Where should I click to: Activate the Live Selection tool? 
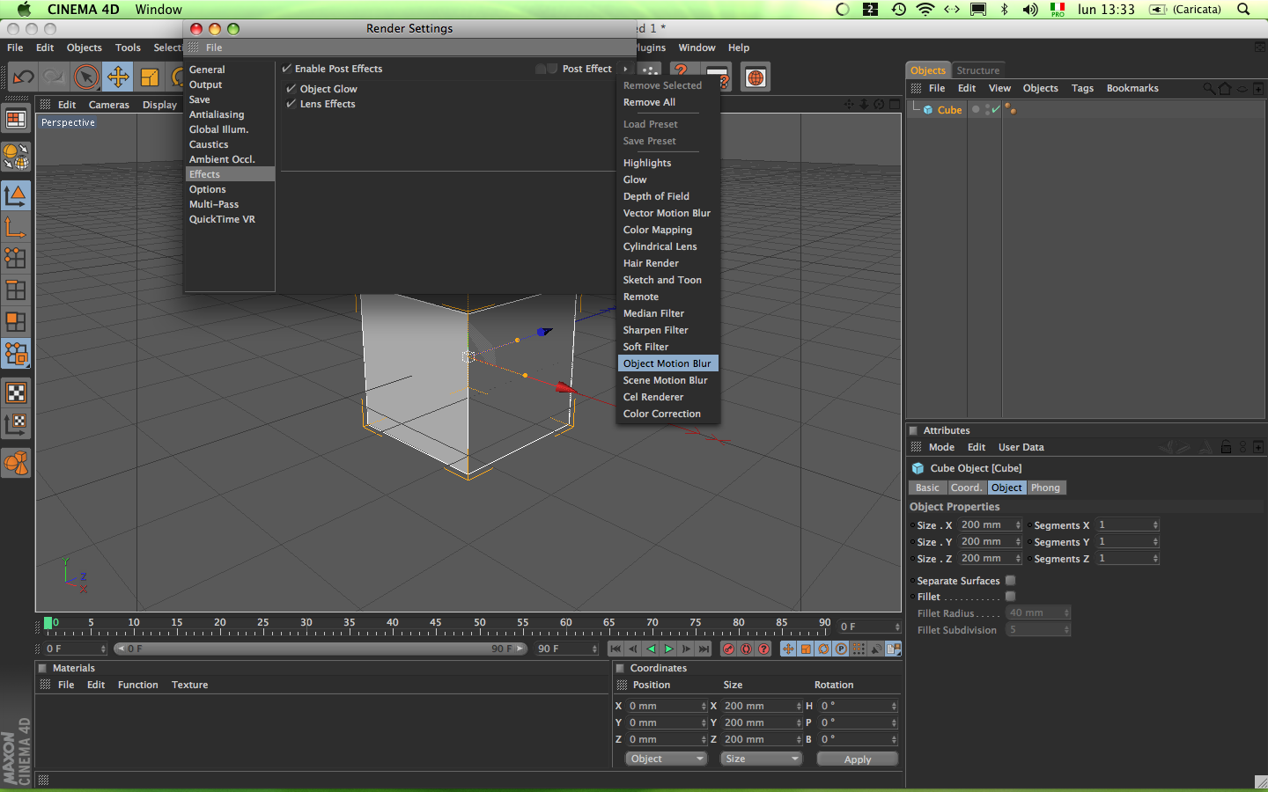pos(85,77)
